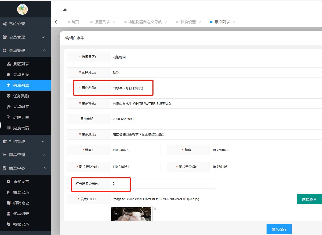The width and height of the screenshot is (322, 235).
Task: Open 景区列表 in the sidebar
Action: click(25, 64)
